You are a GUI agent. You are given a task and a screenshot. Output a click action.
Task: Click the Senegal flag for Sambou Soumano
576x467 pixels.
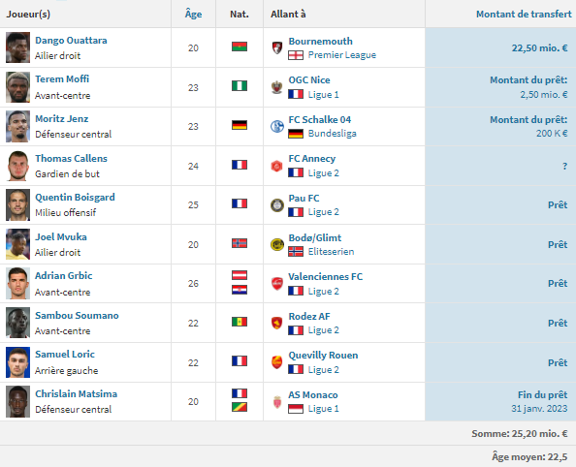click(x=240, y=322)
